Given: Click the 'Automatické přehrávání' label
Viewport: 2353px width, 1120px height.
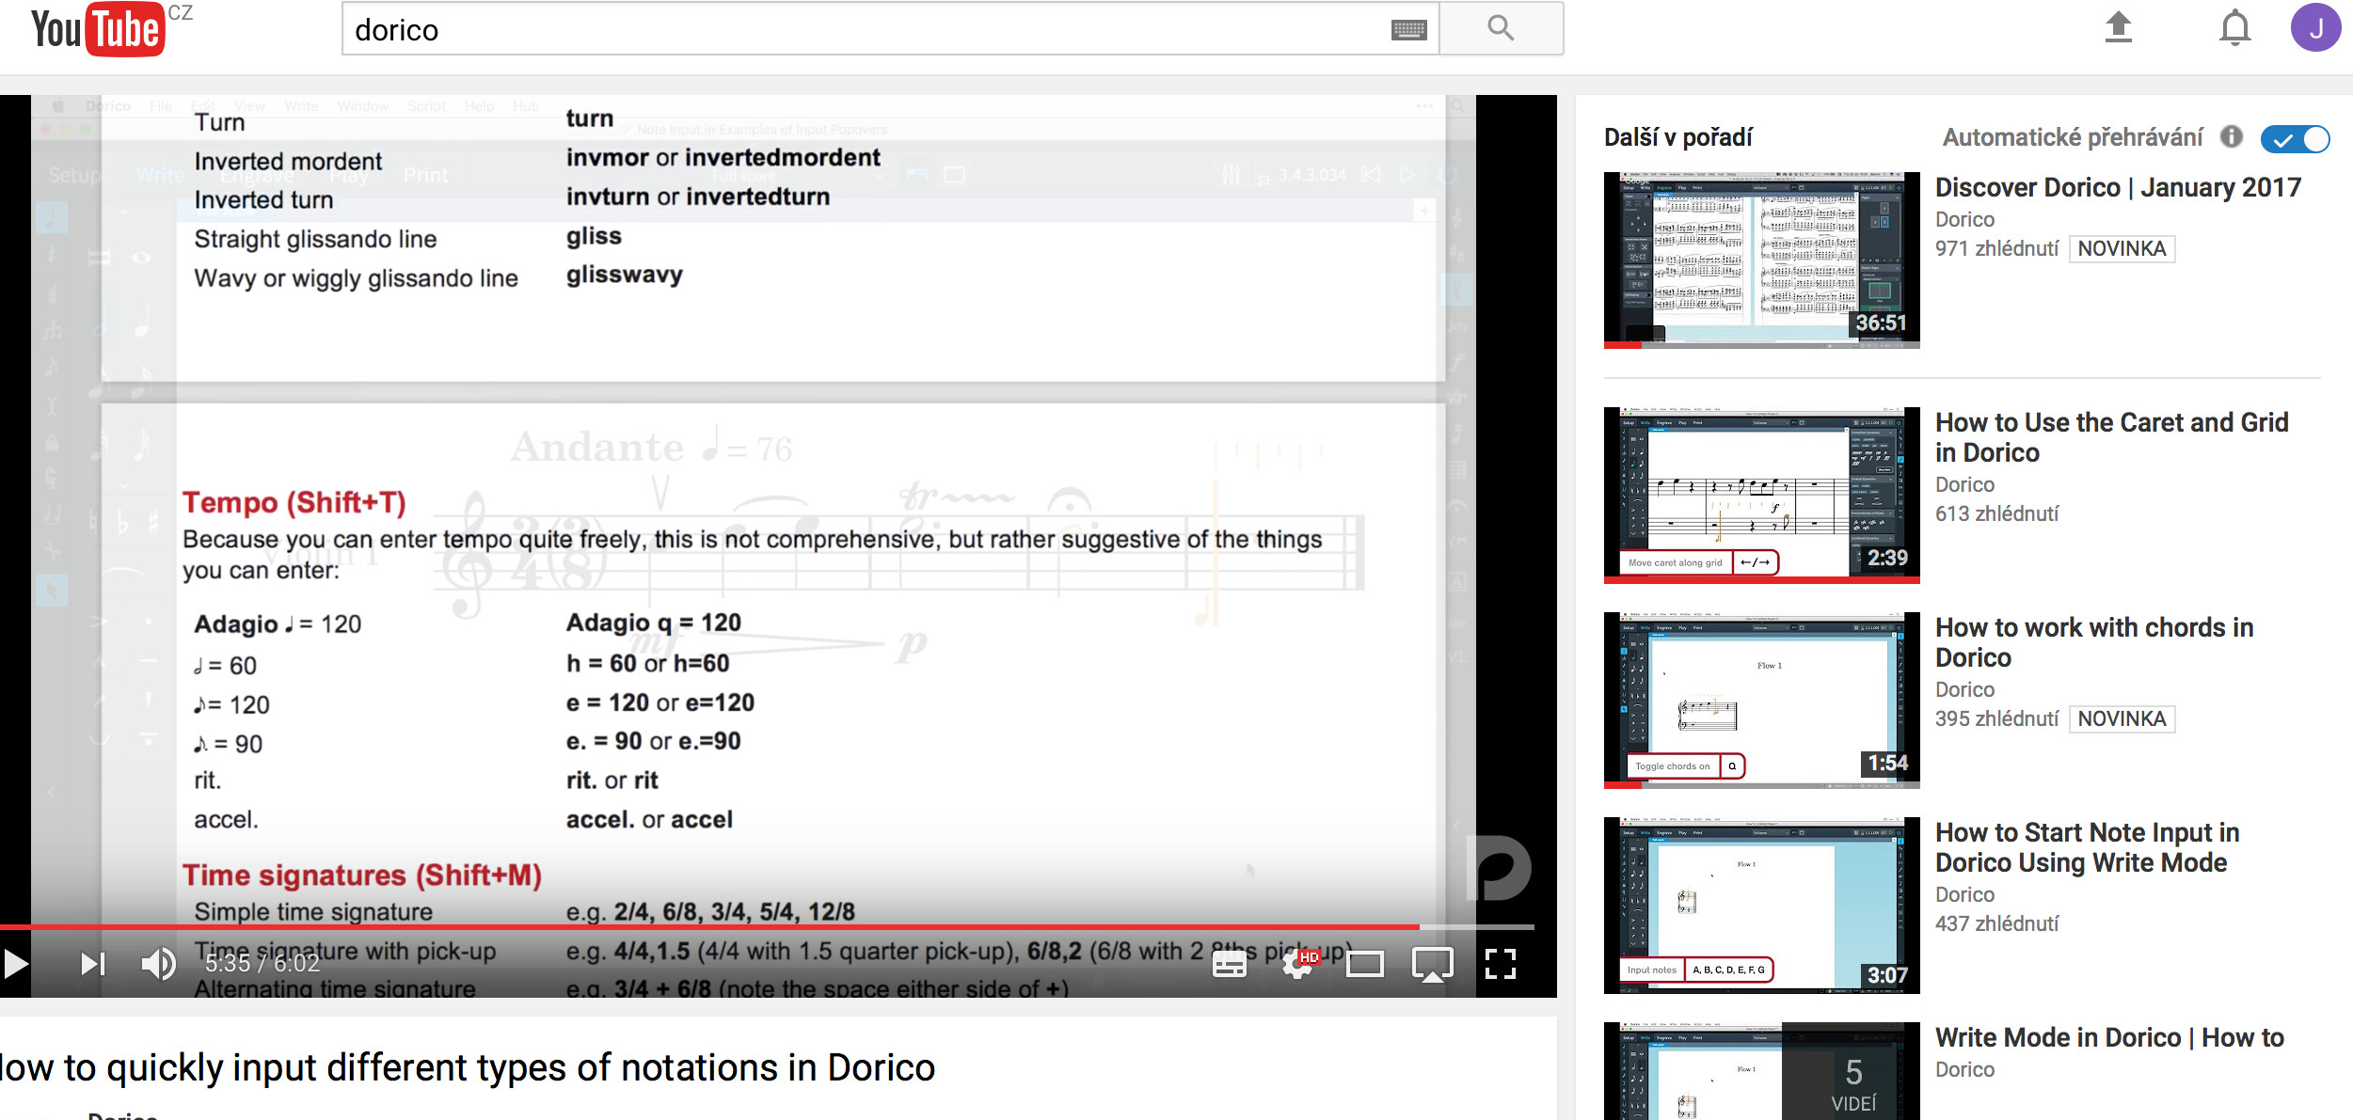Looking at the screenshot, I should [2073, 137].
